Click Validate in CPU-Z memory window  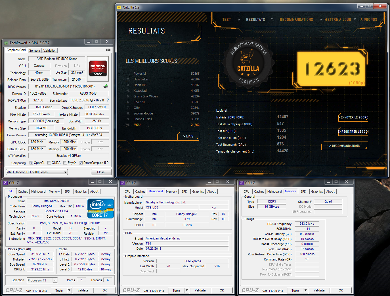click(319, 290)
